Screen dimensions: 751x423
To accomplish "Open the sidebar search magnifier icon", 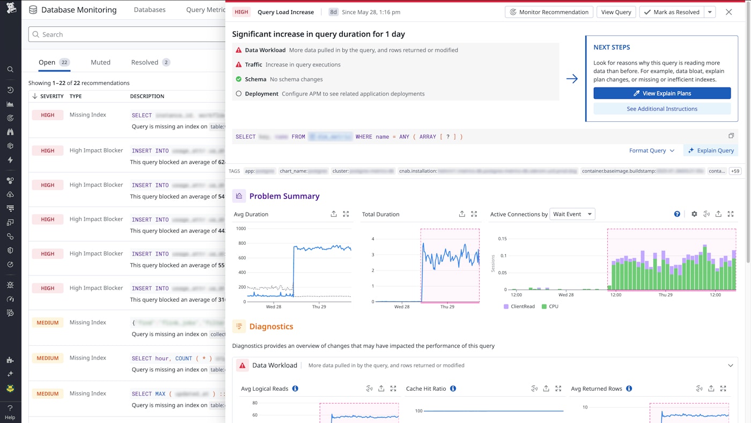I will tap(10, 69).
